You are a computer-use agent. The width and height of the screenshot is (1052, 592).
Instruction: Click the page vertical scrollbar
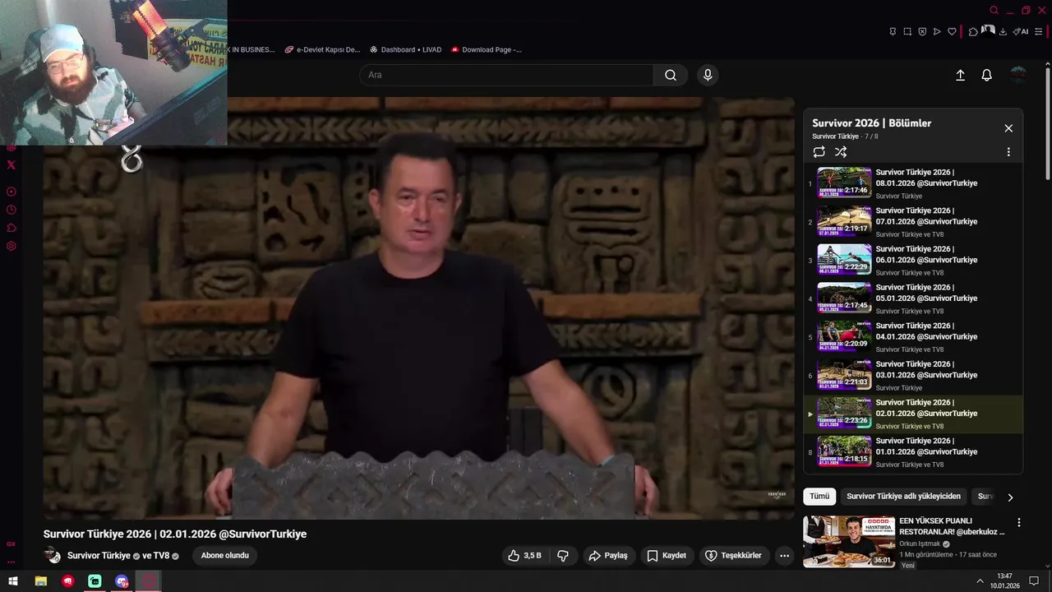tap(1047, 123)
